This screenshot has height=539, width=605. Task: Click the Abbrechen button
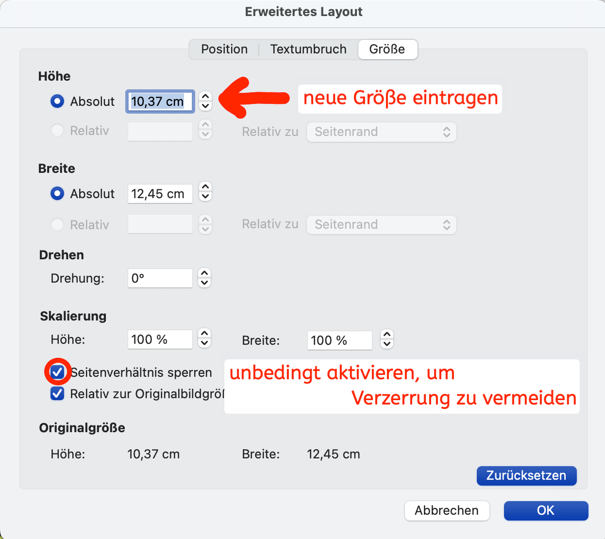[447, 510]
